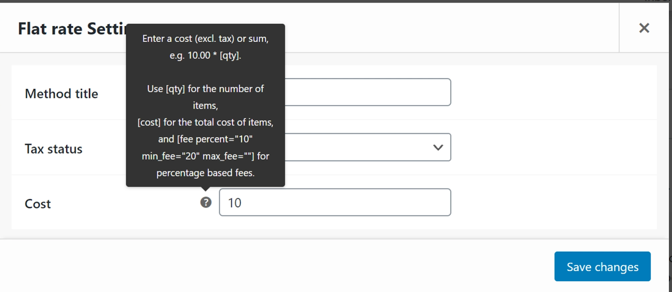Click the Tax status dropdown chevron arrow
The image size is (672, 292).
[438, 147]
